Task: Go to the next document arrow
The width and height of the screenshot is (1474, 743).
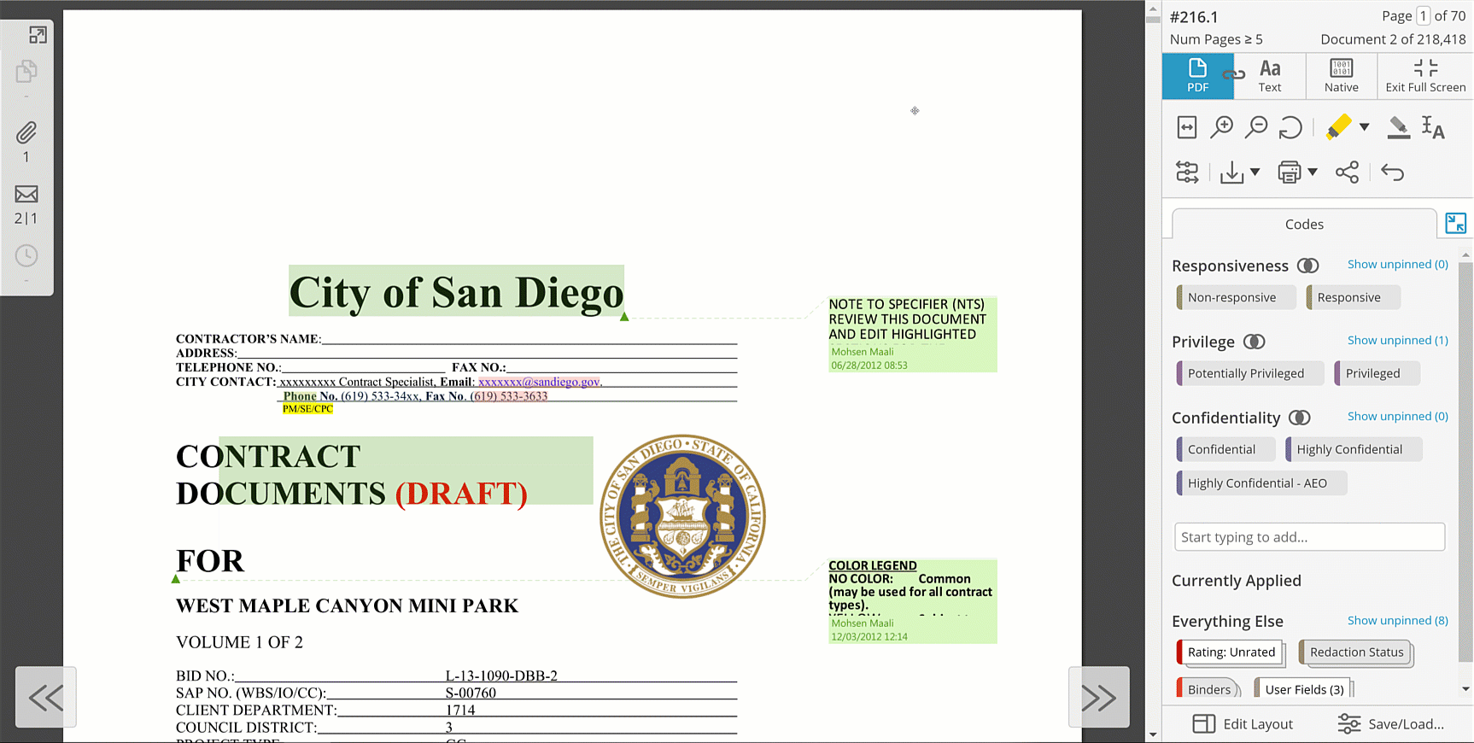Action: 1099,698
